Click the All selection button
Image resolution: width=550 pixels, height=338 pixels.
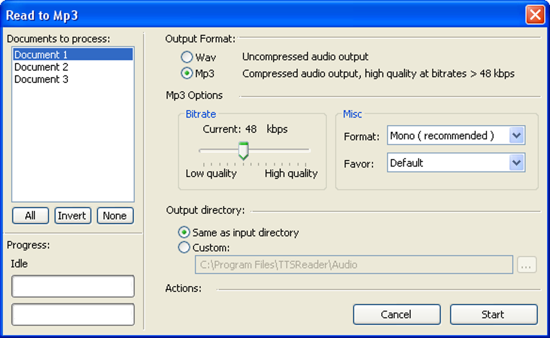point(31,216)
